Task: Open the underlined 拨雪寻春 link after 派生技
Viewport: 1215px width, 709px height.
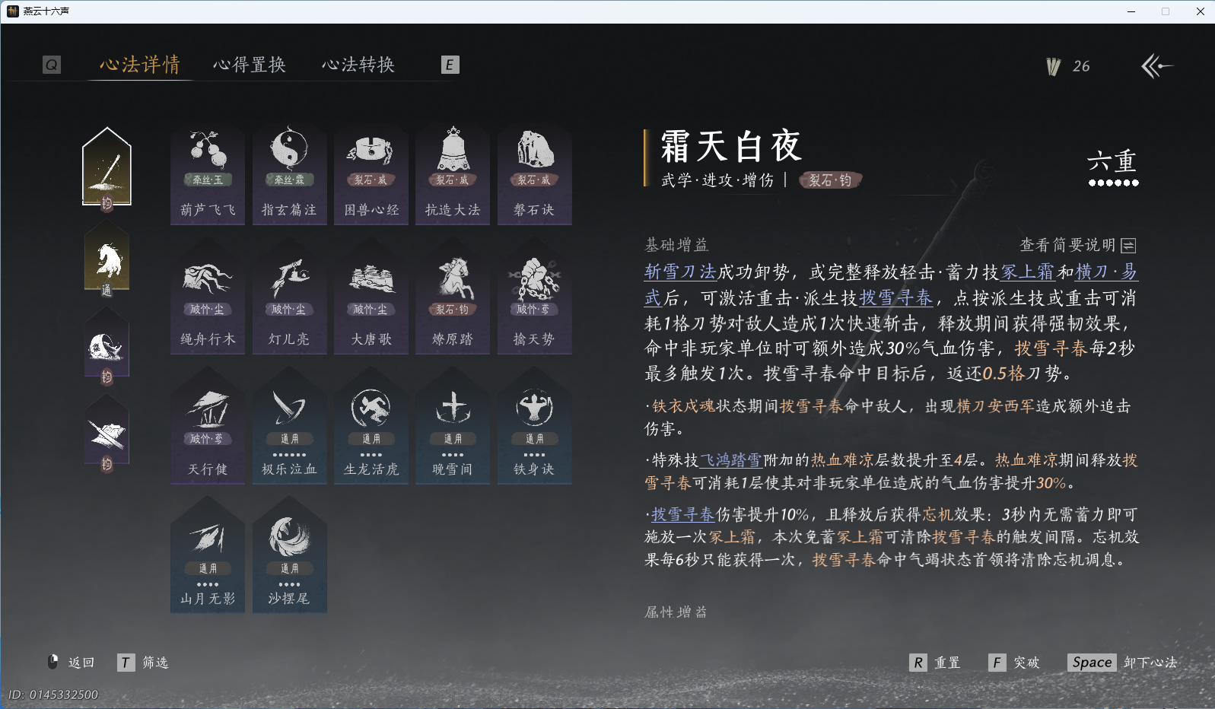Action: click(896, 297)
